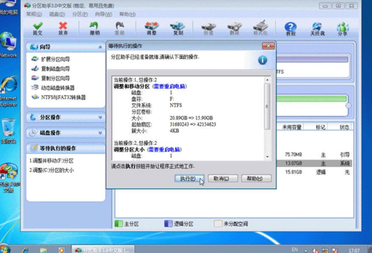Select pending operation 1.调整并移动(F:)分区
372x253 pixels.
[51, 161]
